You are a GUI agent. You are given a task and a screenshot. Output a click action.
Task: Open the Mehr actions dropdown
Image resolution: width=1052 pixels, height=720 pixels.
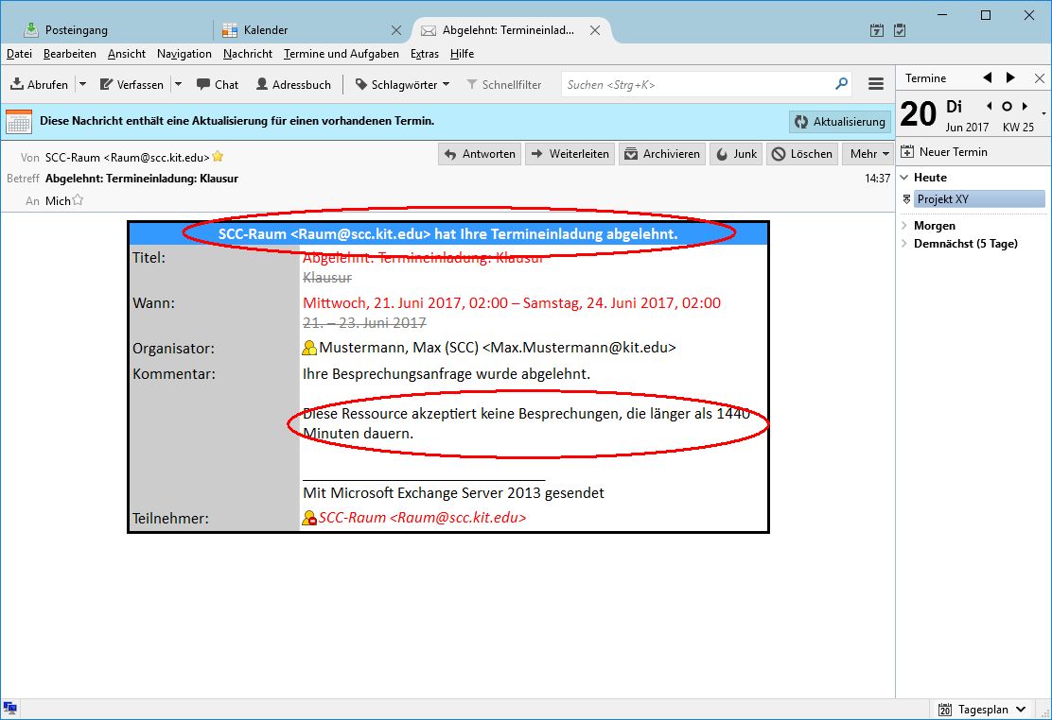click(869, 154)
